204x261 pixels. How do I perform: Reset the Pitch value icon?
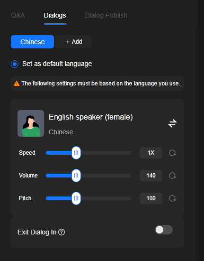click(x=172, y=198)
